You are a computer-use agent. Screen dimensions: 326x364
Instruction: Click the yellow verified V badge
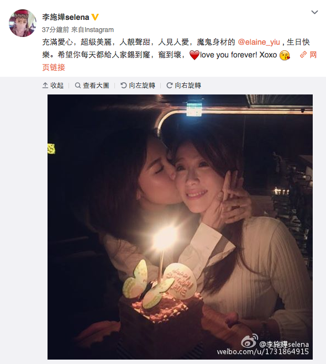(95, 17)
